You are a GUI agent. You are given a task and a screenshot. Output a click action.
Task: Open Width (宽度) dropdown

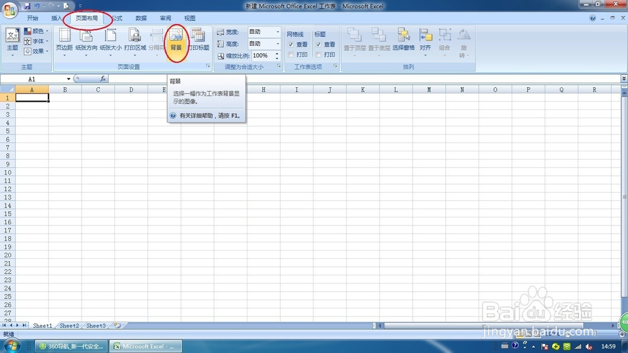pos(278,31)
